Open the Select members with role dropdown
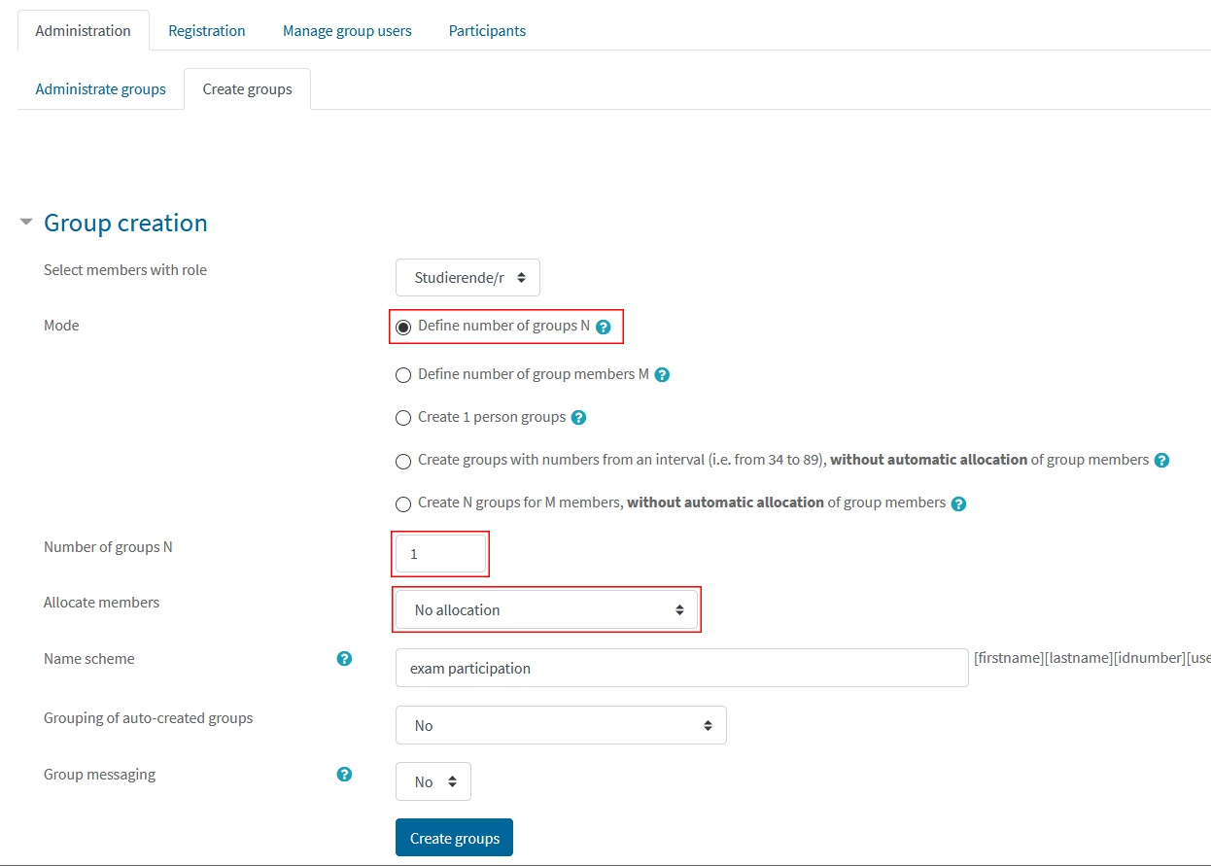The width and height of the screenshot is (1211, 866). (467, 277)
